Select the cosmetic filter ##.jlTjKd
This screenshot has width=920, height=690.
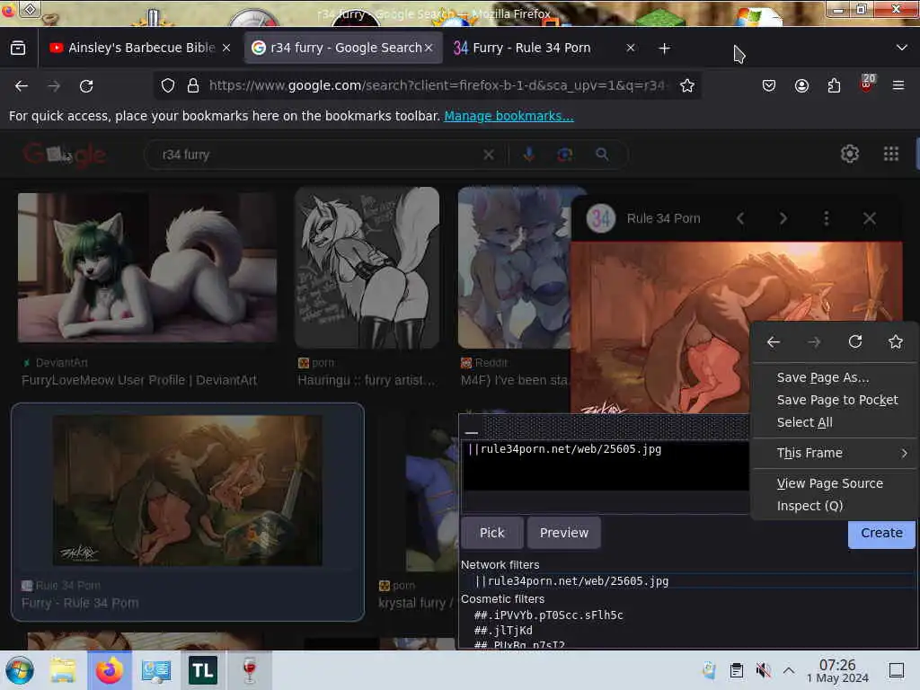coord(503,630)
